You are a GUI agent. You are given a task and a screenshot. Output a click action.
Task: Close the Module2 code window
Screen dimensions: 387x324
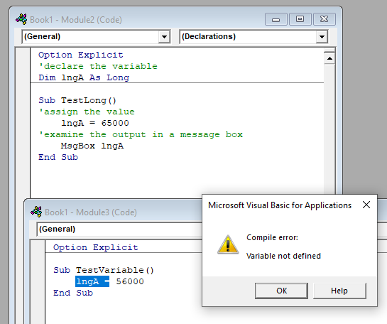tap(324, 19)
